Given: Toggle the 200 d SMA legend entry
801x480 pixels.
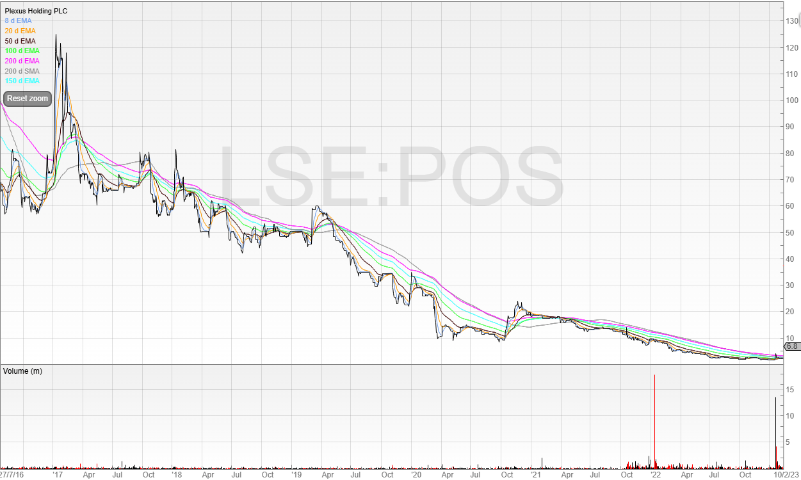Looking at the screenshot, I should (22, 71).
